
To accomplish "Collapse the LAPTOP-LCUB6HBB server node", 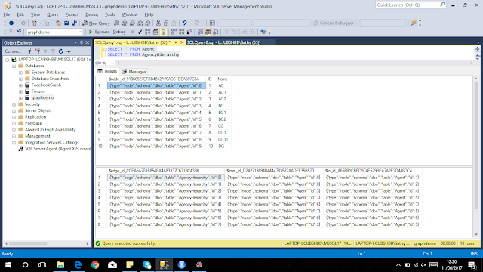I will [x=7, y=60].
